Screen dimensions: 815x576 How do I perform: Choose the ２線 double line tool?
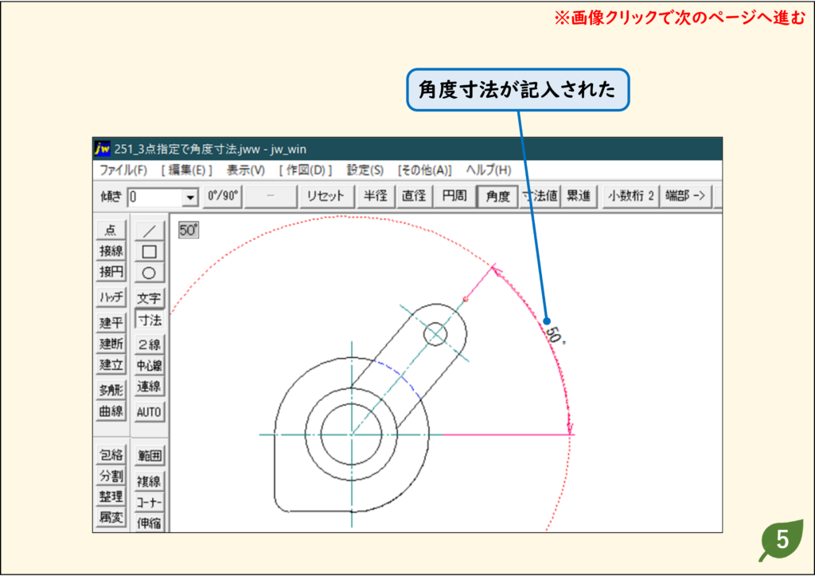tap(149, 344)
